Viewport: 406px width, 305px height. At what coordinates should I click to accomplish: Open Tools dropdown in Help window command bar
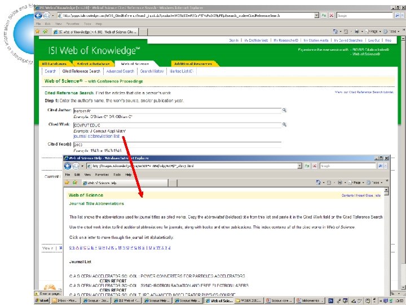click(374, 182)
